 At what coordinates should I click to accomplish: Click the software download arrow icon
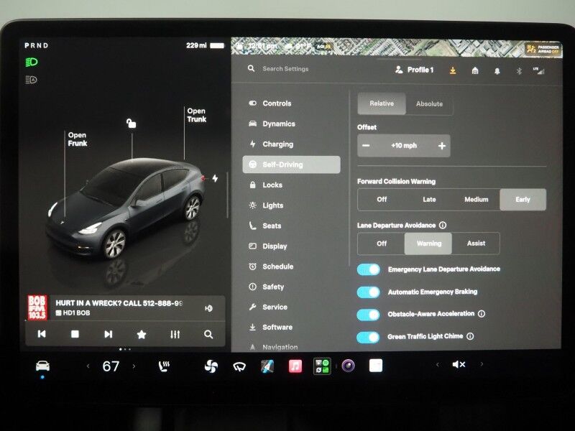pos(453,70)
